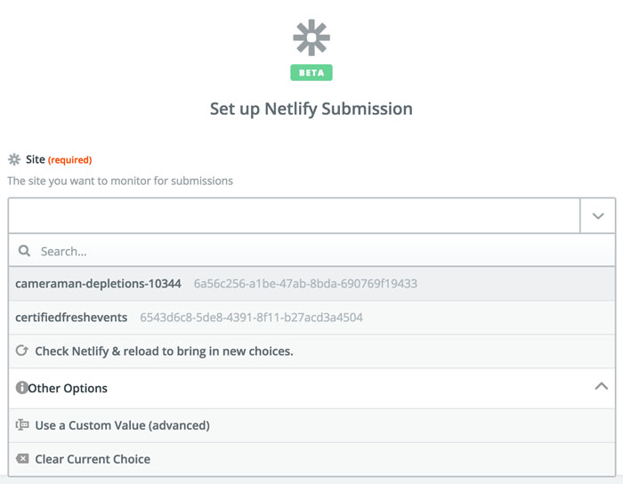Screen dimensions: 623x484
Task: Click the custom value text-cursor icon
Action: point(22,425)
